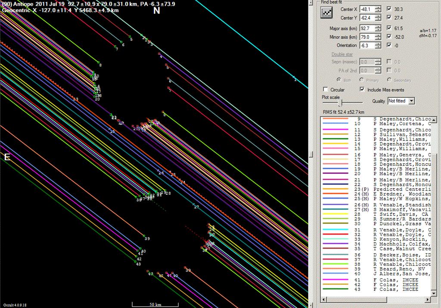Click observer list horizontal scrollbar right arrow
441x308 pixels.
[428, 299]
